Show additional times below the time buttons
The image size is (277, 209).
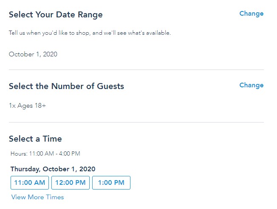point(37,197)
